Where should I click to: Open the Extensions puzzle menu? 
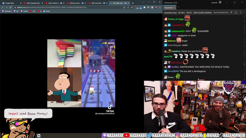point(145,7)
